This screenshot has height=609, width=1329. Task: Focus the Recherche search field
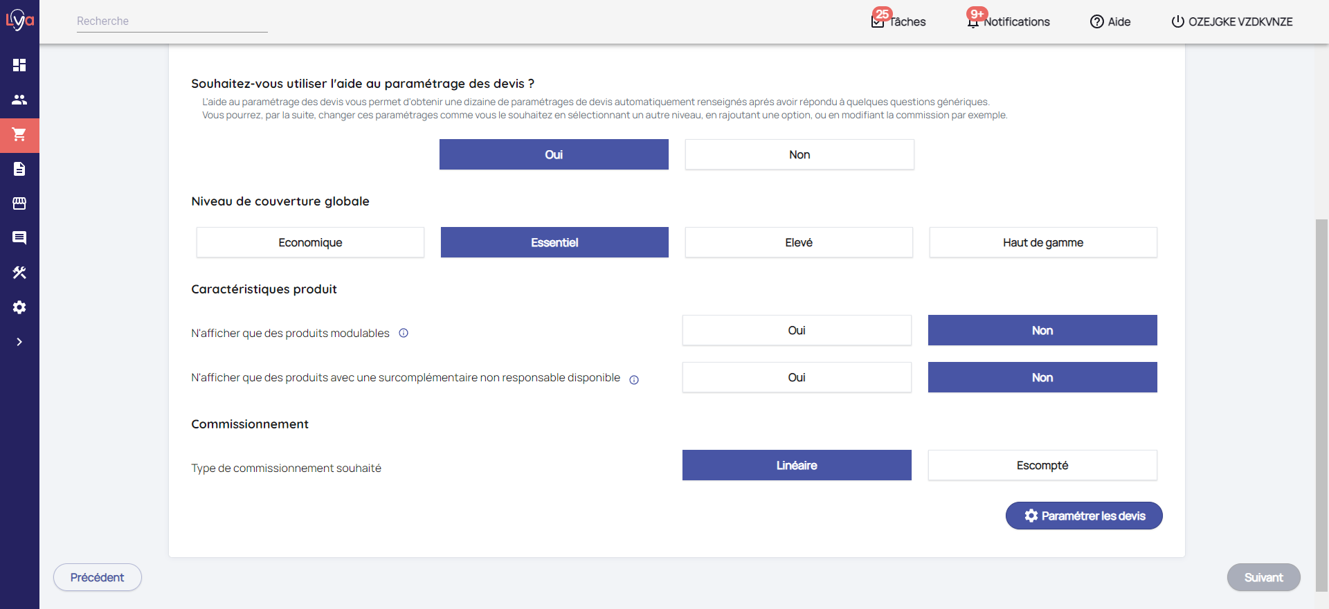(x=172, y=21)
